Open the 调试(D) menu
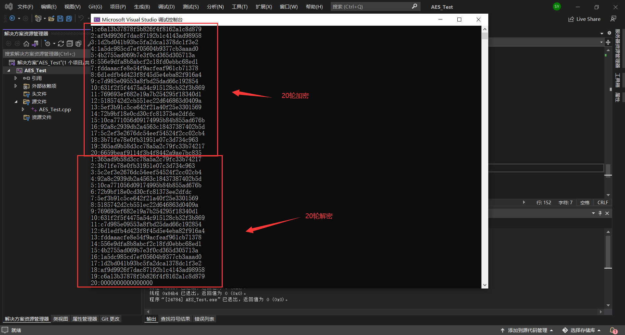The width and height of the screenshot is (625, 335). [166, 7]
